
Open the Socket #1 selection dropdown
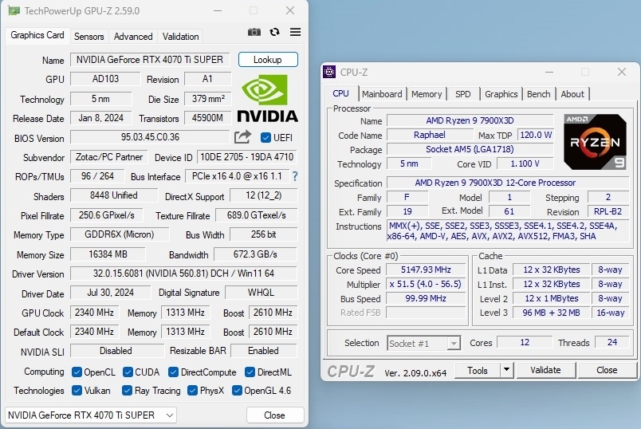(x=423, y=343)
